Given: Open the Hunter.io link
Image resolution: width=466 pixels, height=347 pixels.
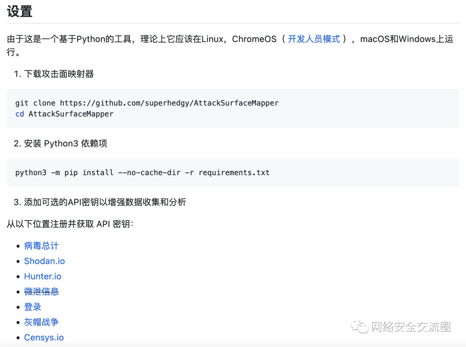Looking at the screenshot, I should click(43, 276).
